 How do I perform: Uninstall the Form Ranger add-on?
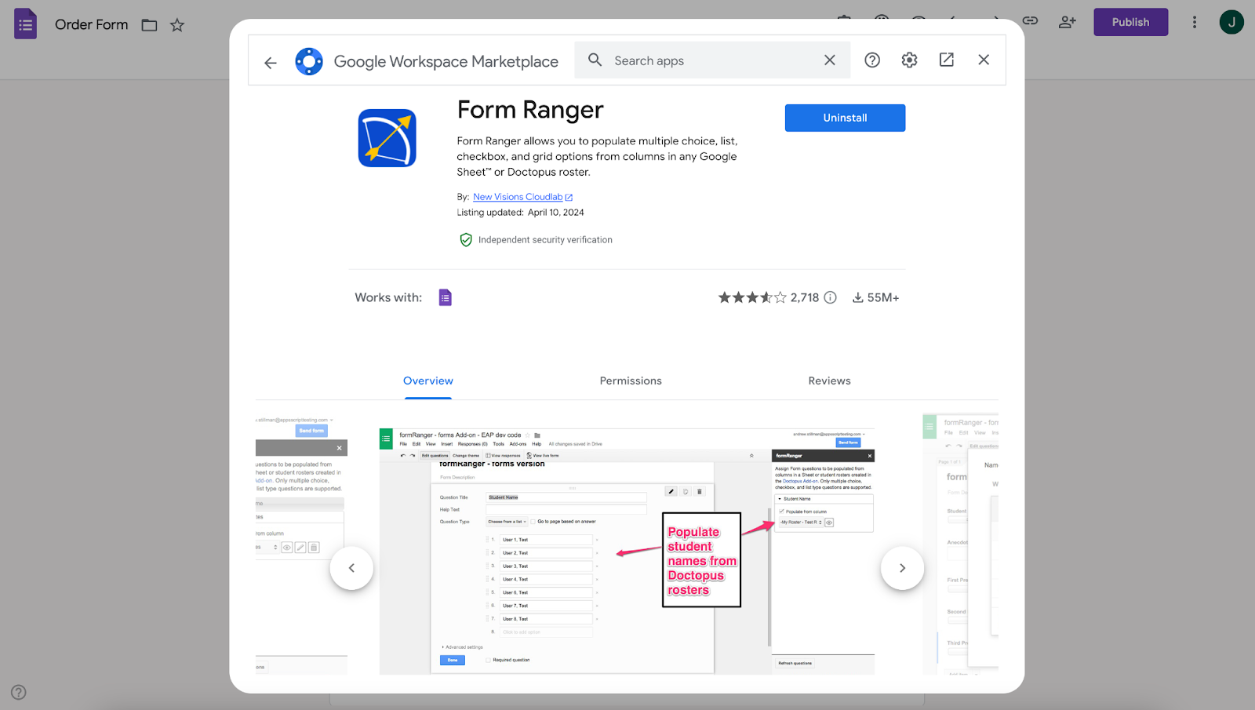click(845, 118)
